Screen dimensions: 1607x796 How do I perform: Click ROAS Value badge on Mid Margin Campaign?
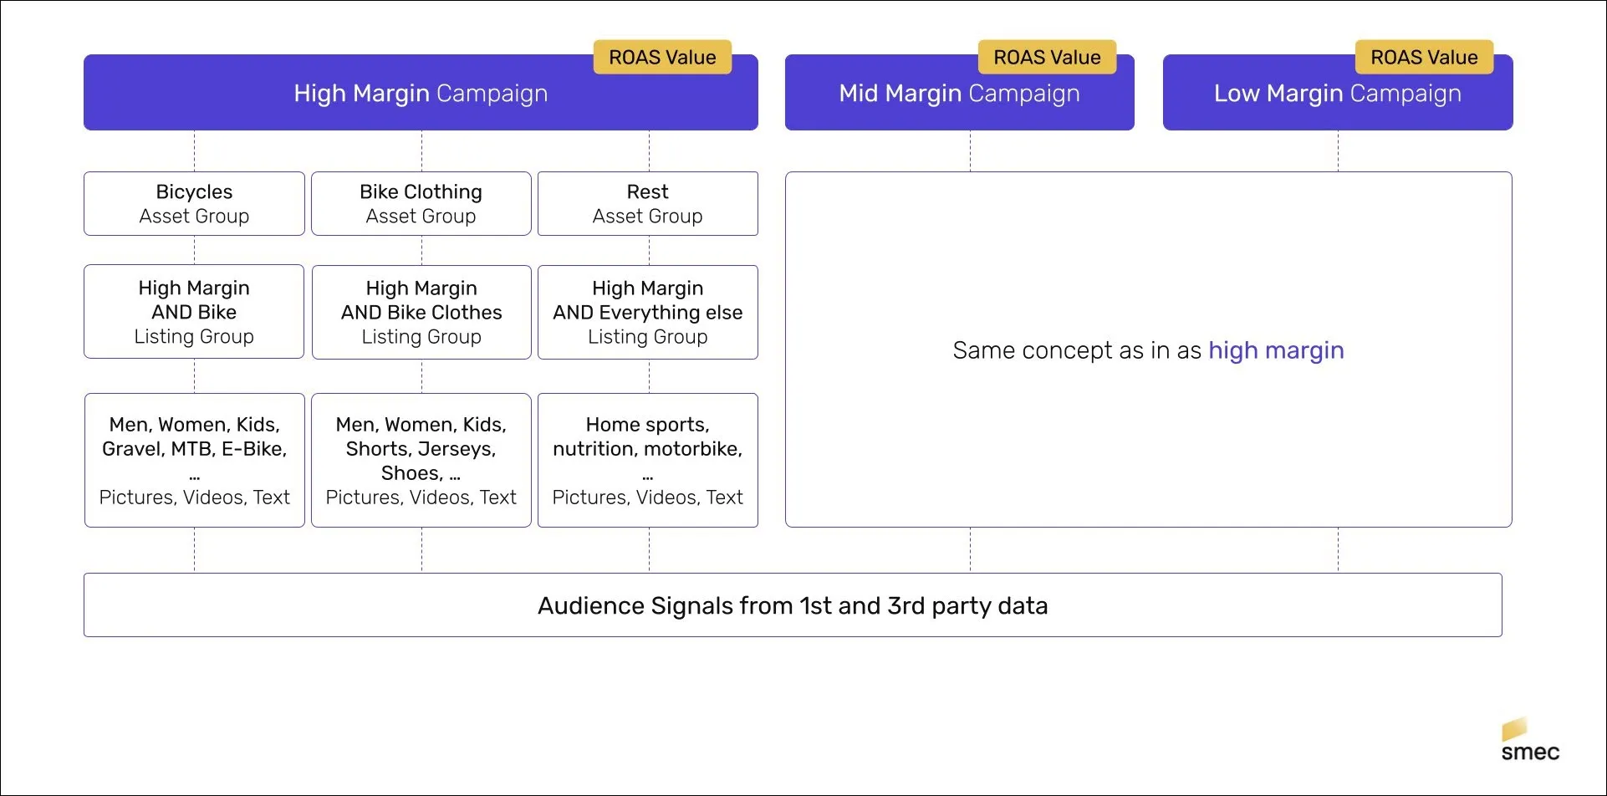pyautogui.click(x=1047, y=57)
